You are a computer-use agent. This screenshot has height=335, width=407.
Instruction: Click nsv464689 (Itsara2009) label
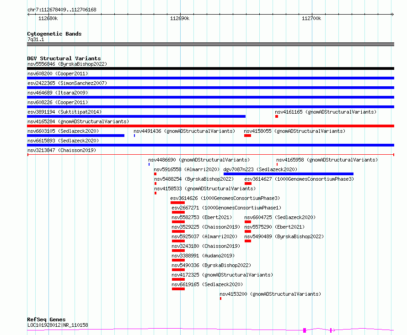(58, 93)
